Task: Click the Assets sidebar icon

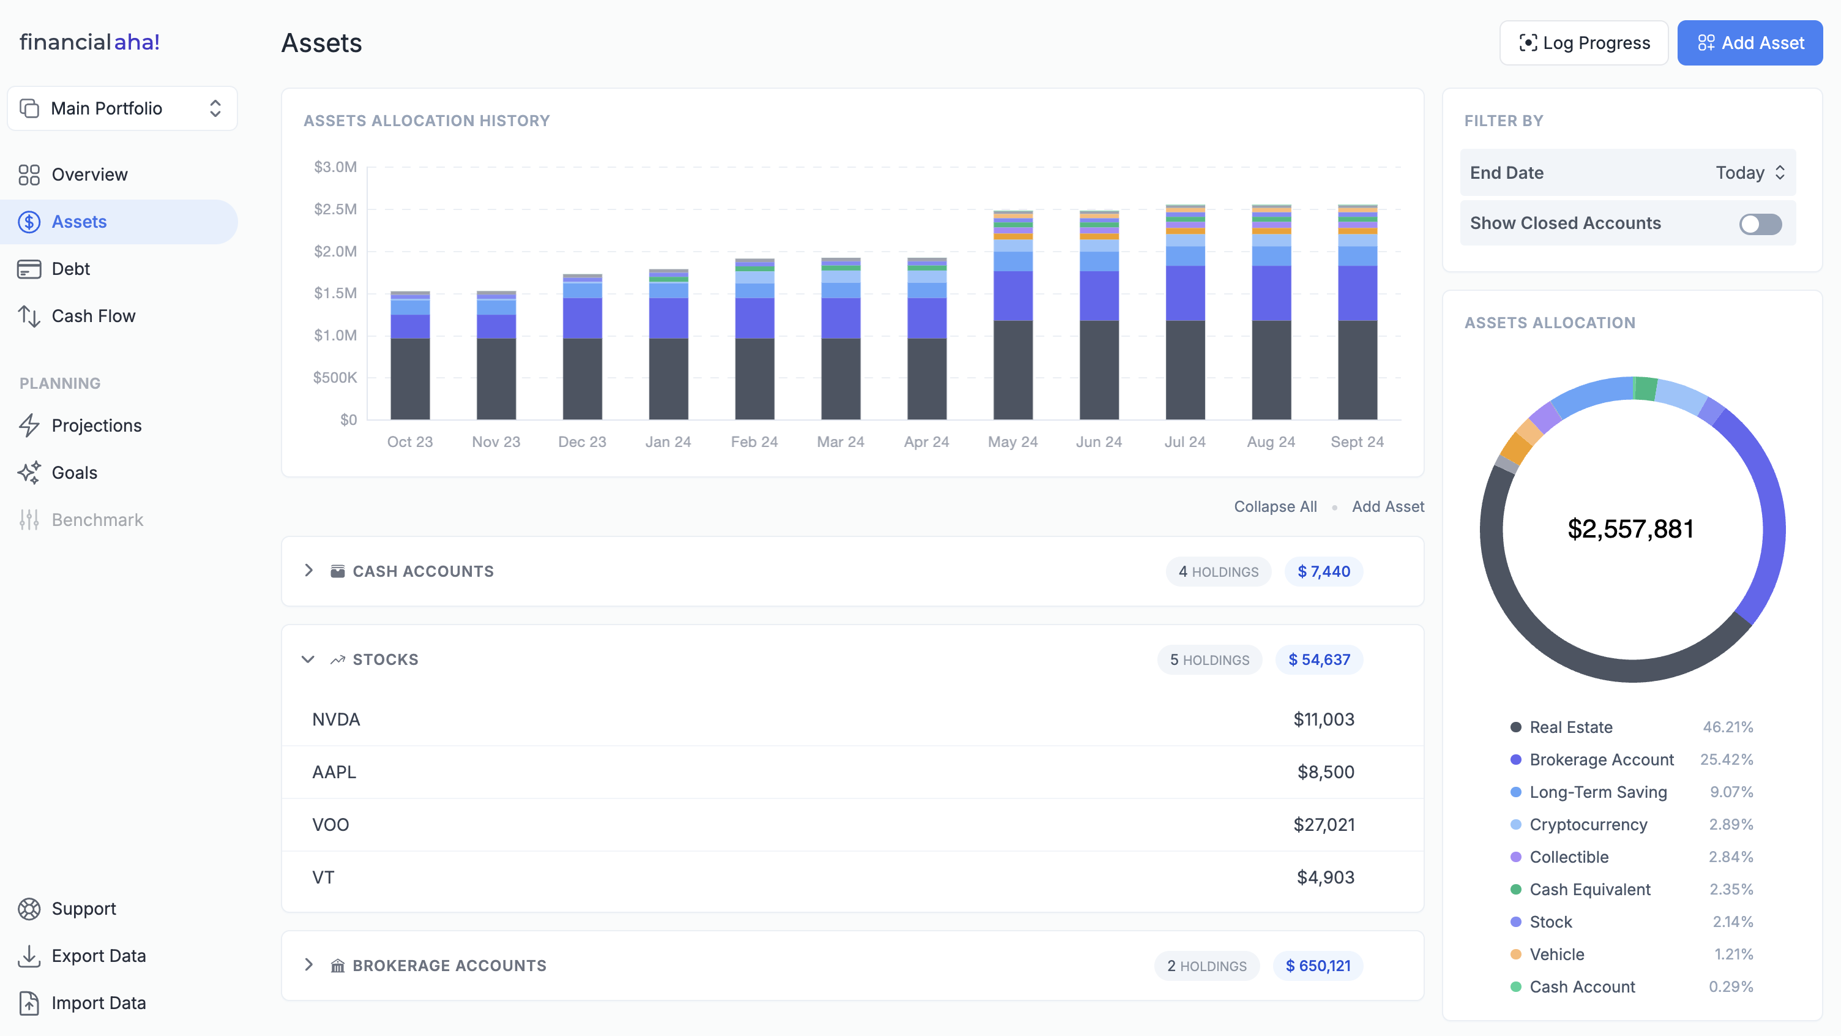Action: click(31, 222)
